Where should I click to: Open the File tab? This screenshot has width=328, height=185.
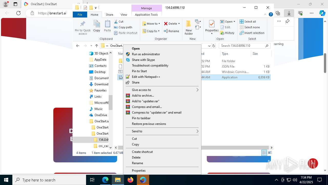coord(80,15)
